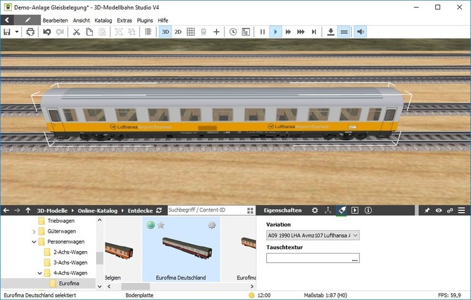Click the Redo icon
471x300 pixels.
point(60,32)
